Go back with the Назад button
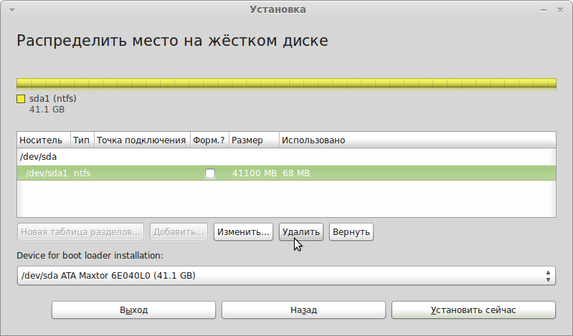Screen dimensions: 573x336 pyautogui.click(x=303, y=309)
